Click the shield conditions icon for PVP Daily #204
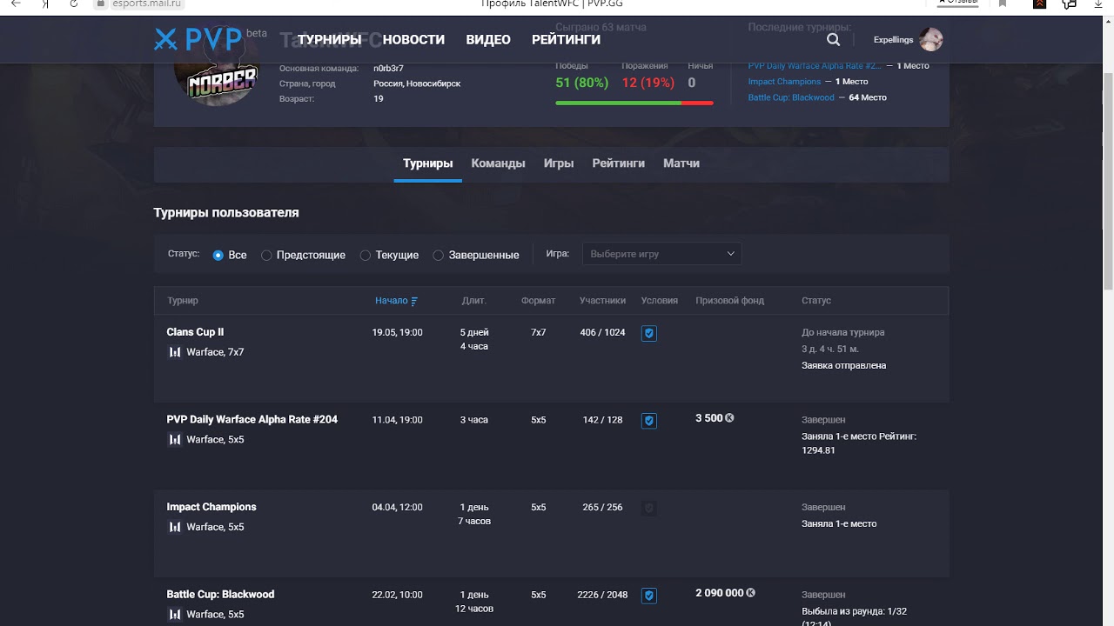Viewport: 1114px width, 626px height. pyautogui.click(x=648, y=421)
